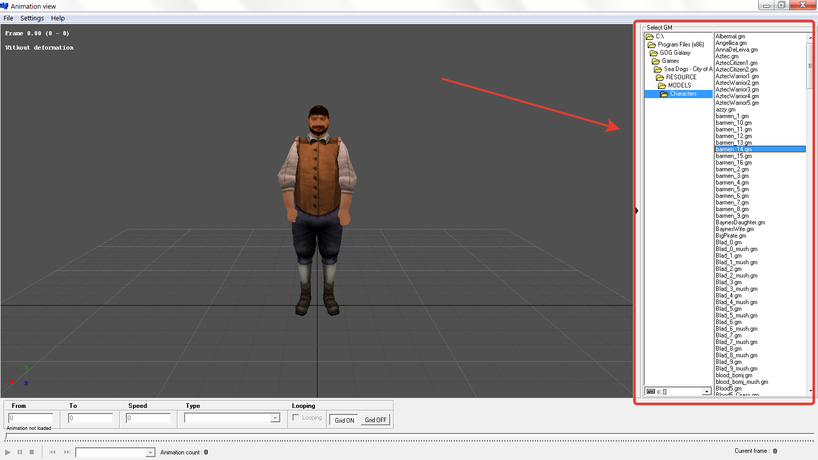
Task: Open the File menu
Action: [x=8, y=18]
